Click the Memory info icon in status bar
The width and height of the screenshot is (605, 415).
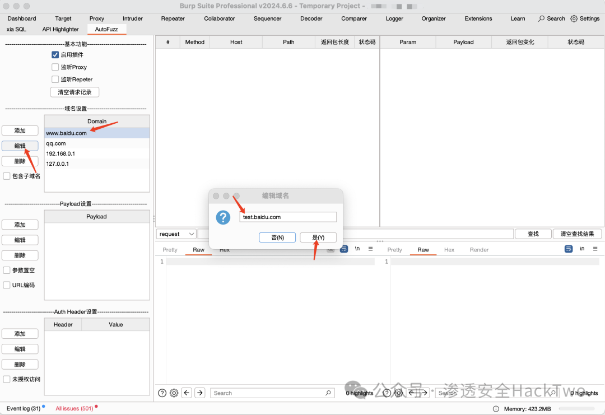tap(496, 409)
